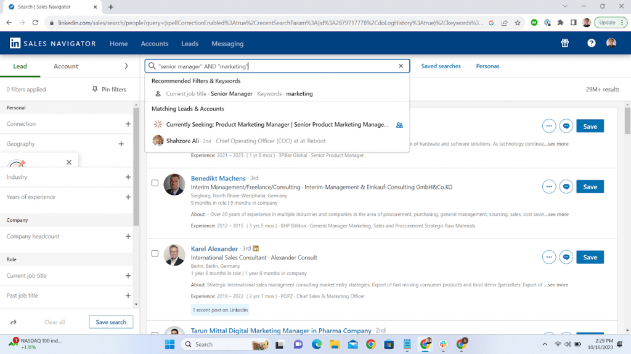
Task: Click the people icon on Currently Seeking suggestion
Action: tap(399, 125)
